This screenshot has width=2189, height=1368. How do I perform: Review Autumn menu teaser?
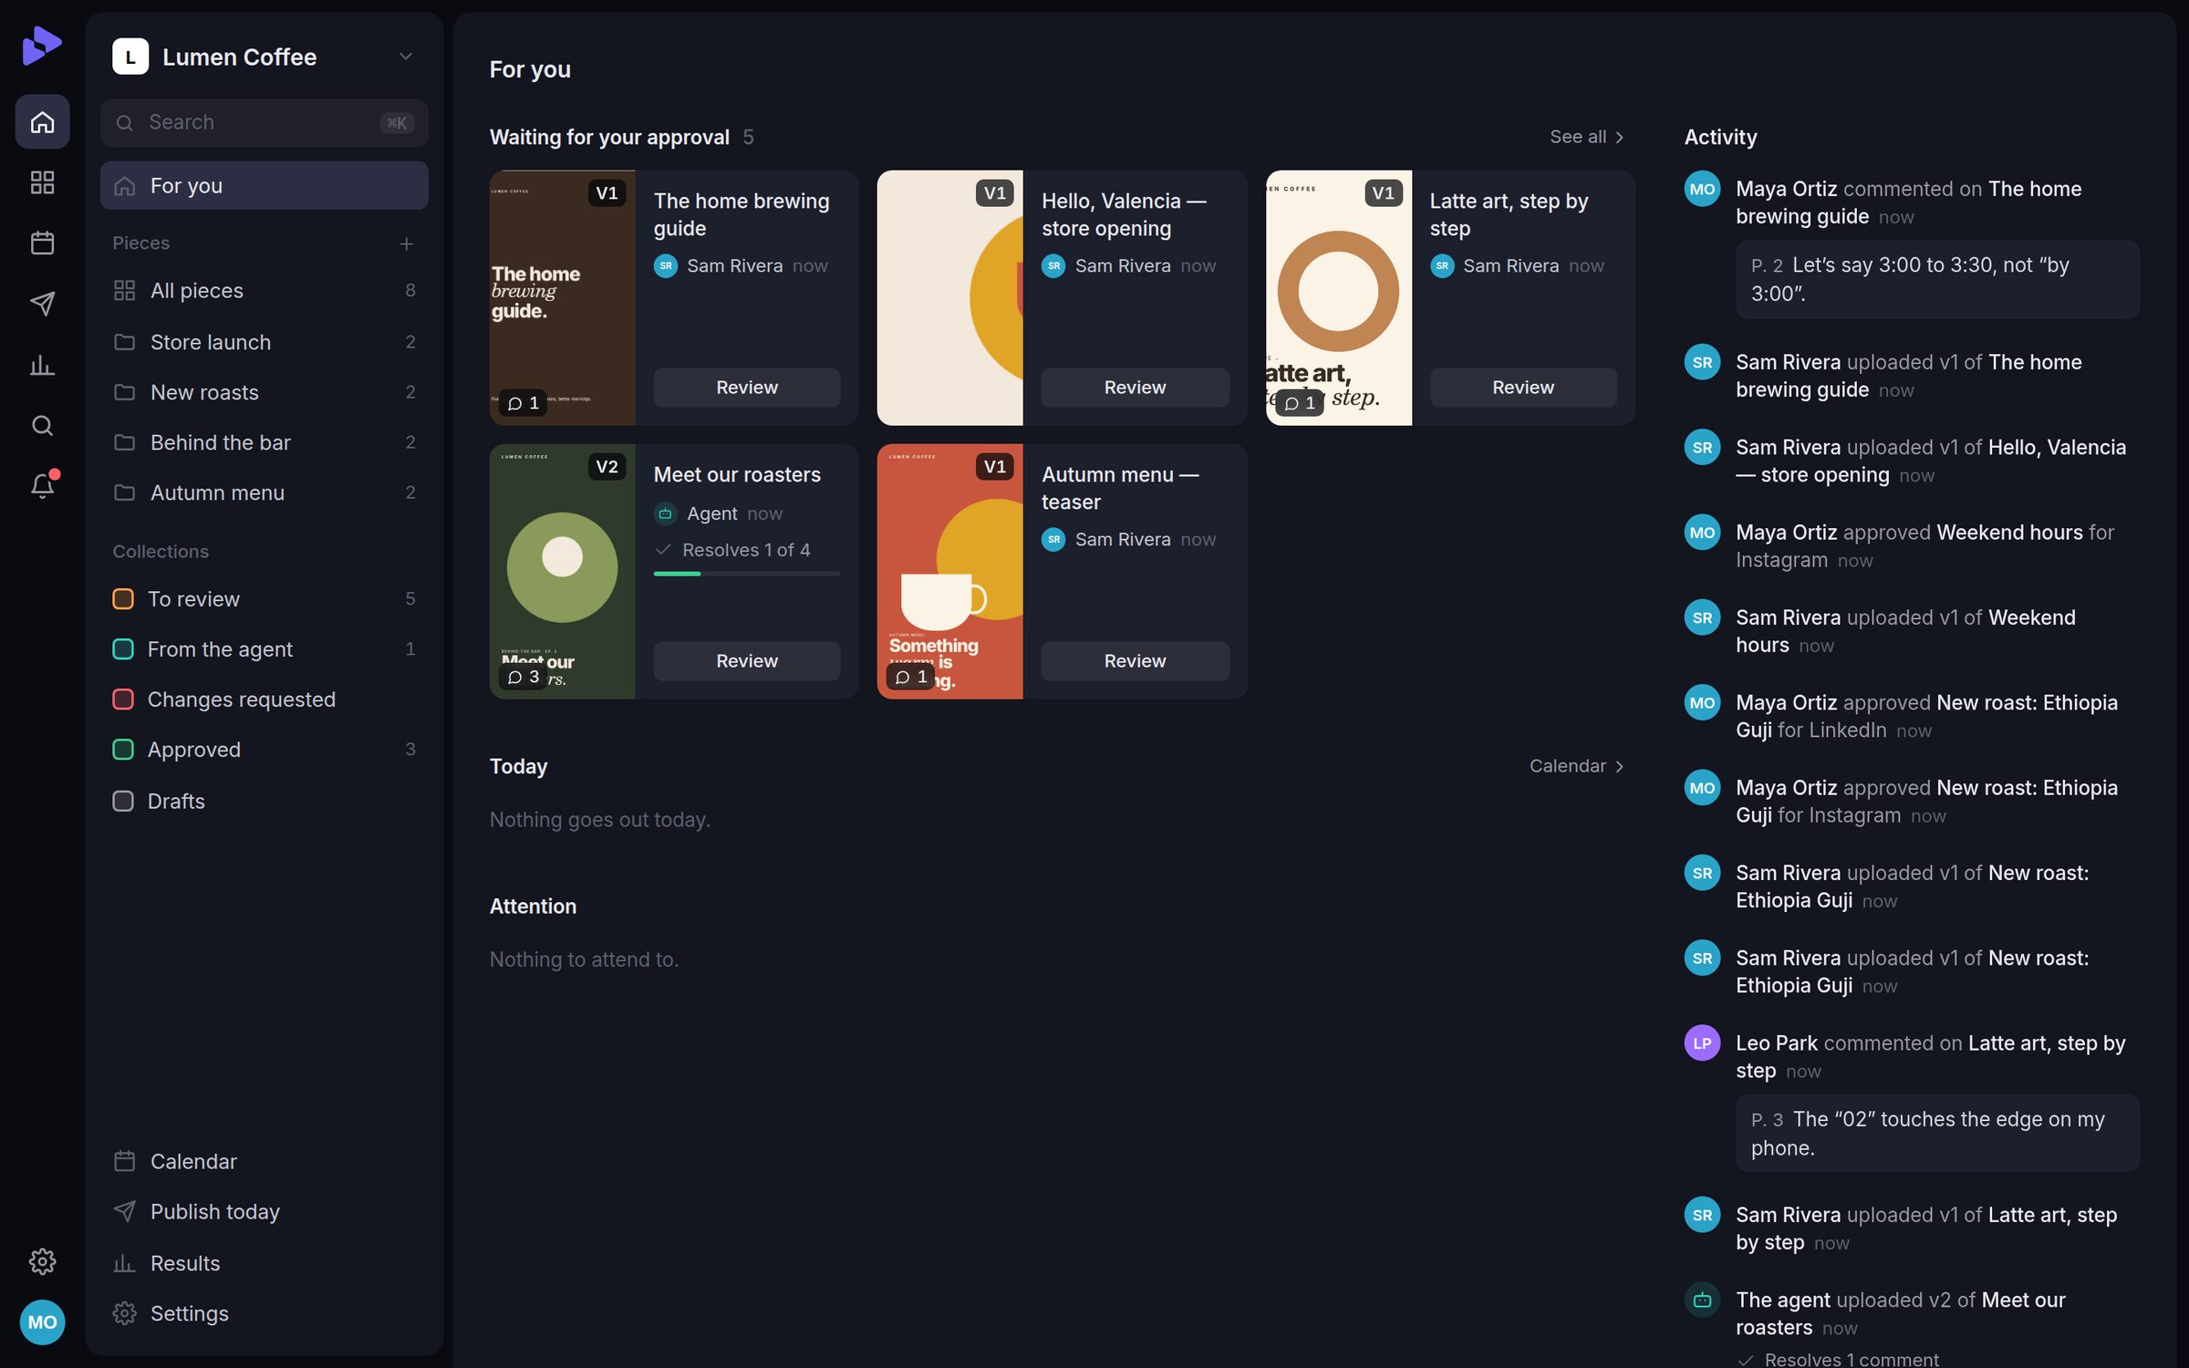(x=1135, y=661)
